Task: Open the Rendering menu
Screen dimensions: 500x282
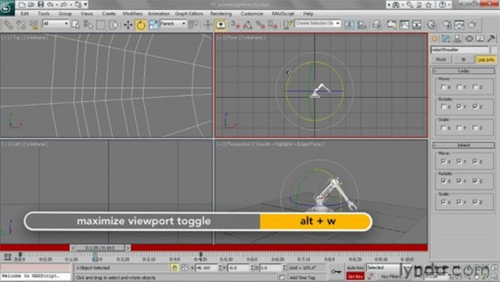Action: click(221, 14)
